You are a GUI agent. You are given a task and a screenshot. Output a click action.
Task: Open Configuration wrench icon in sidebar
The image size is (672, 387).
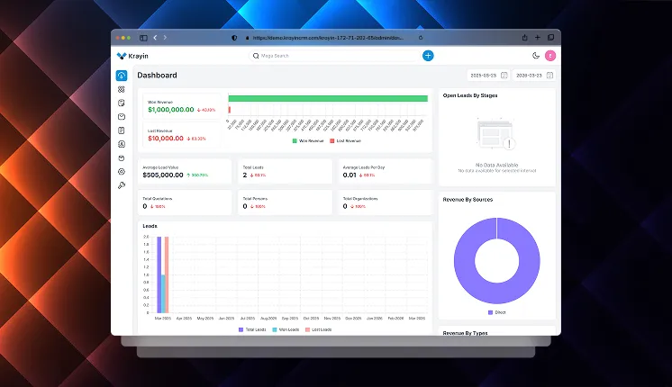tap(121, 185)
